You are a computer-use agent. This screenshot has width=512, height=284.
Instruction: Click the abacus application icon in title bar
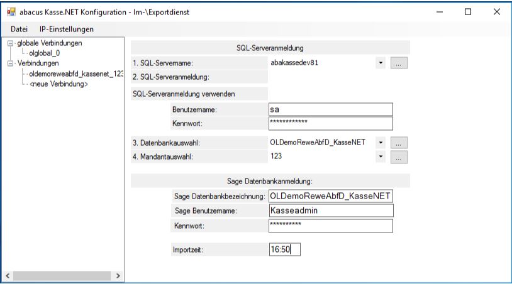10,12
